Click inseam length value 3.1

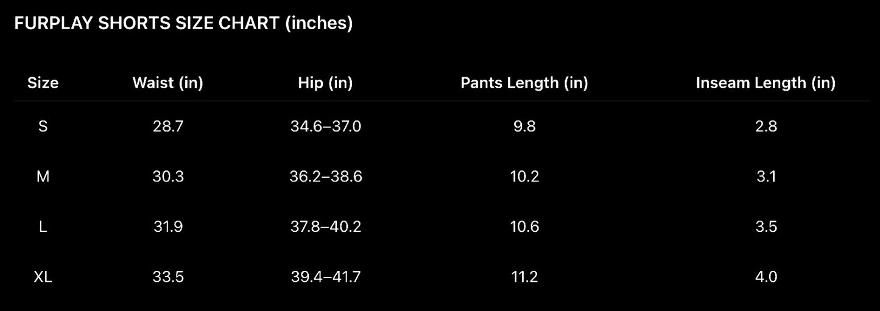(766, 176)
